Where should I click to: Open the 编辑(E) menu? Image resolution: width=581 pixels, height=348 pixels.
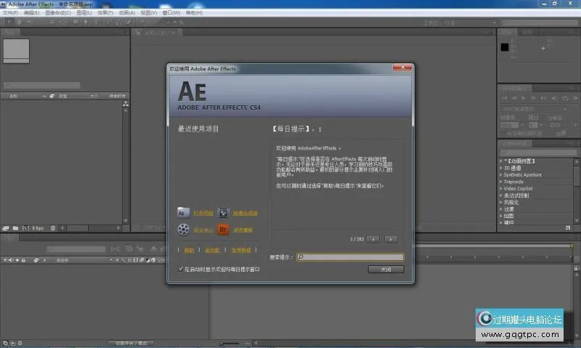[31, 13]
